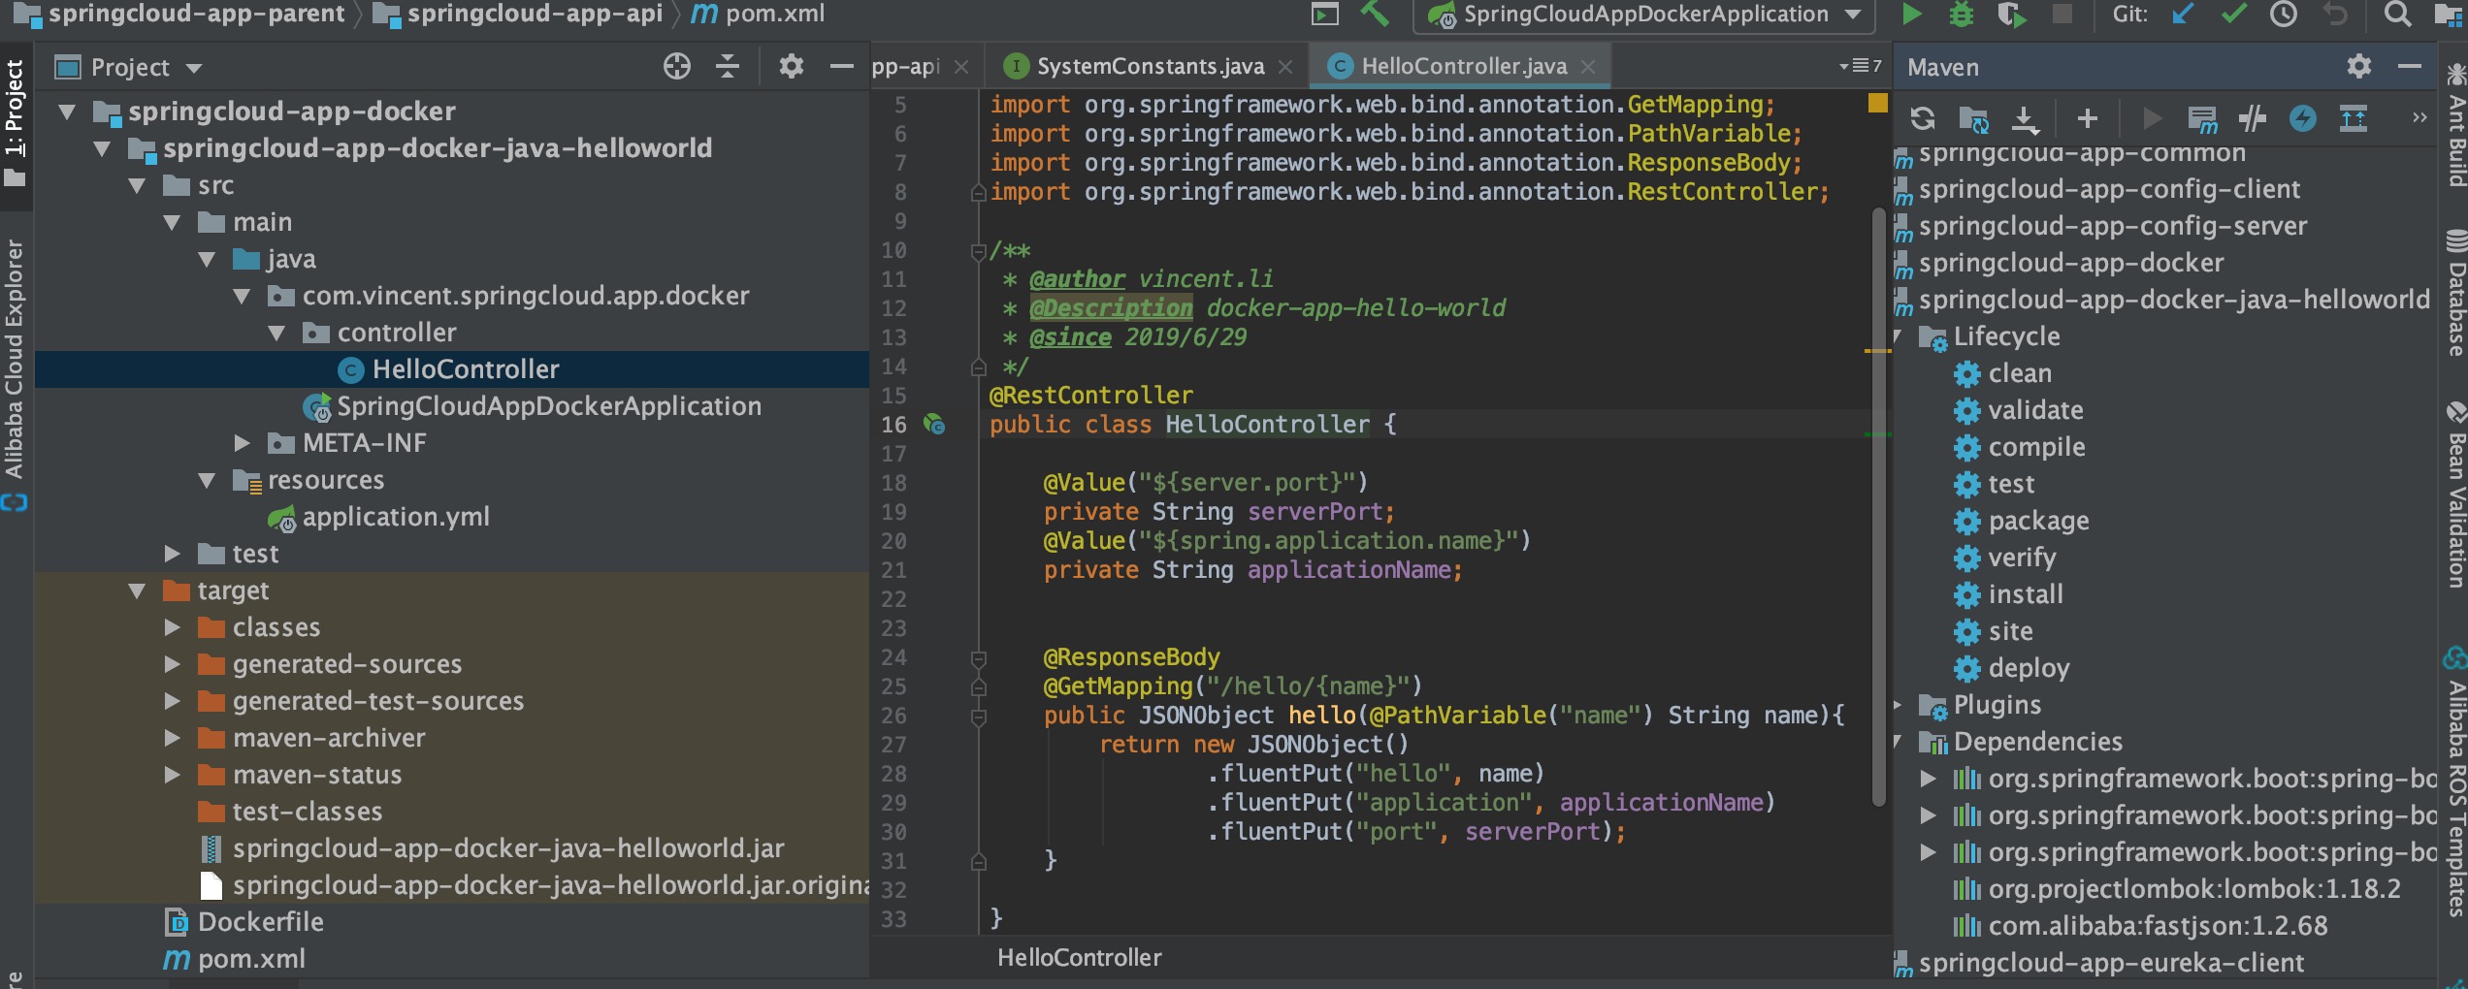
Task: Show hidden editor tabs list
Action: pos(1860,66)
